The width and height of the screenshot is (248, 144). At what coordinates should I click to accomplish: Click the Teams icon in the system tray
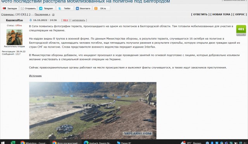(226, 143)
